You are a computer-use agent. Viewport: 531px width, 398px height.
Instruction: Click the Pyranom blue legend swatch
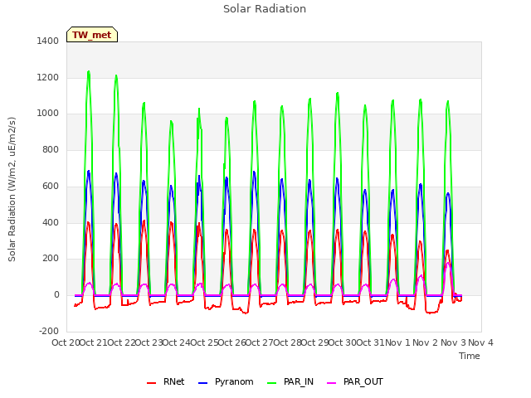pos(202,383)
